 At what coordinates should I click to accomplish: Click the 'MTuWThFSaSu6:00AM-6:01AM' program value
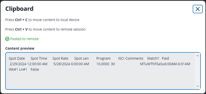point(165,64)
